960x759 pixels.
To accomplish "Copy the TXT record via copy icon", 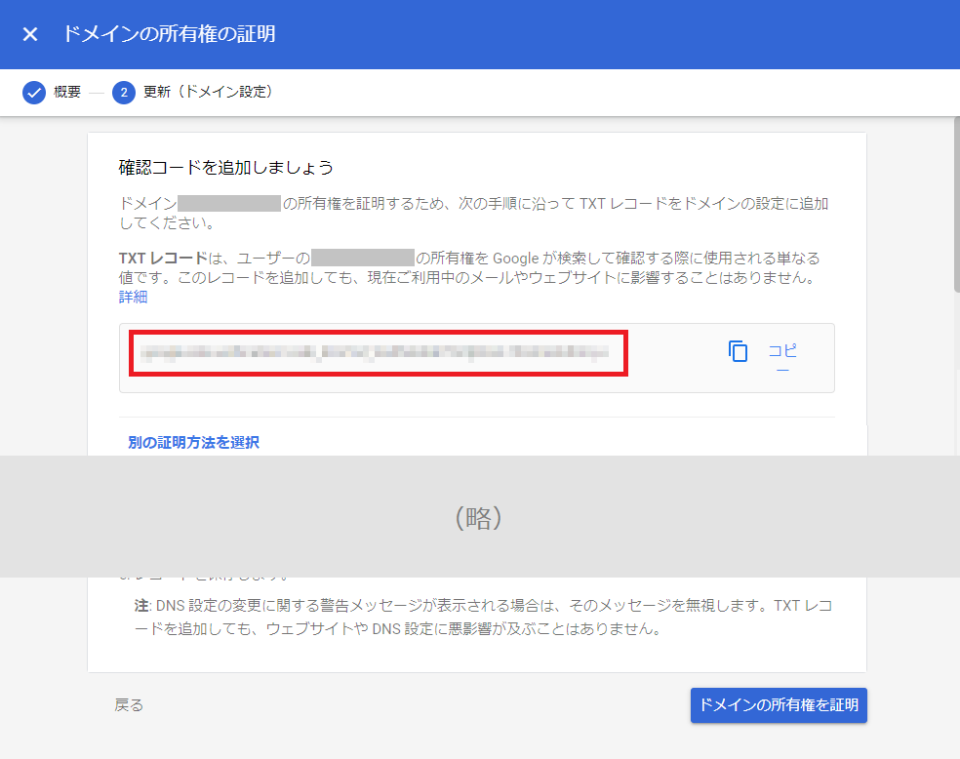I will point(739,351).
